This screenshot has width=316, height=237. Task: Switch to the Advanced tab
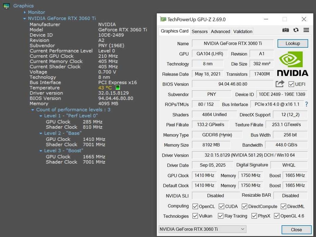(x=220, y=31)
